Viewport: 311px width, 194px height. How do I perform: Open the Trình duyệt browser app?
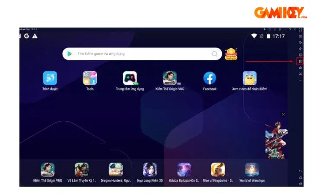[x=50, y=78]
